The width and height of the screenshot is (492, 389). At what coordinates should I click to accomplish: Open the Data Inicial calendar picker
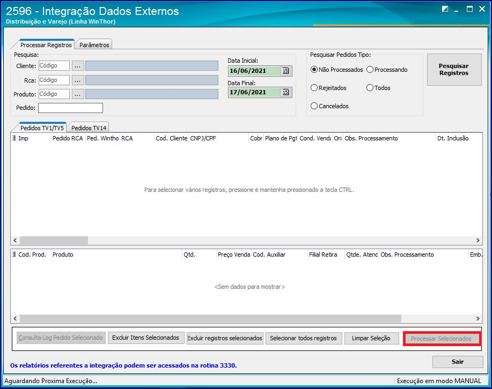click(285, 71)
